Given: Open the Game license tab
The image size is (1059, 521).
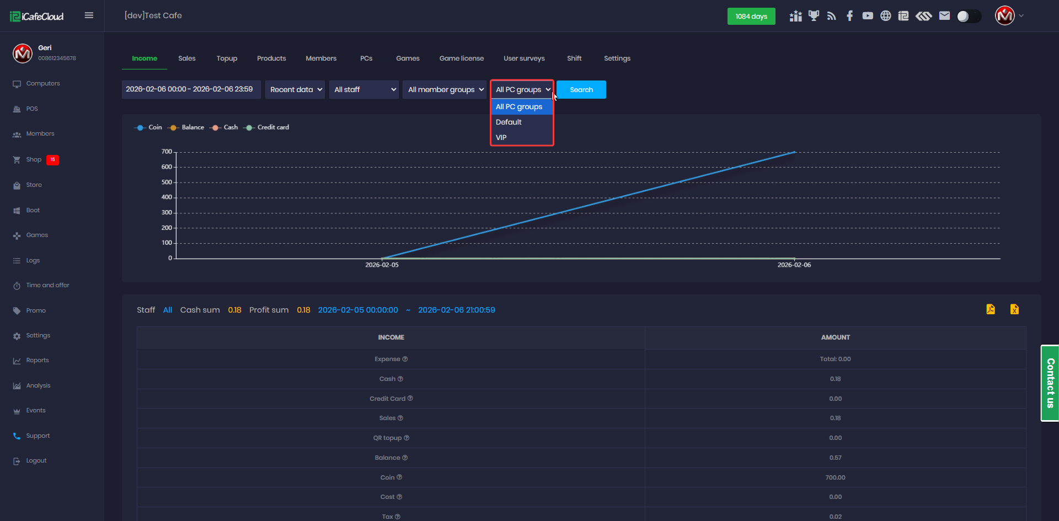Looking at the screenshot, I should click(461, 58).
